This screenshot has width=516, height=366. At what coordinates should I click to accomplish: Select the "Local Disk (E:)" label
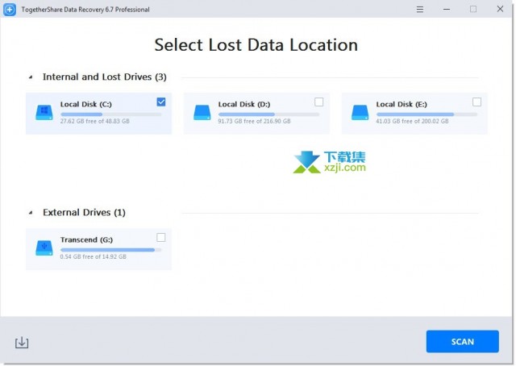pyautogui.click(x=402, y=104)
